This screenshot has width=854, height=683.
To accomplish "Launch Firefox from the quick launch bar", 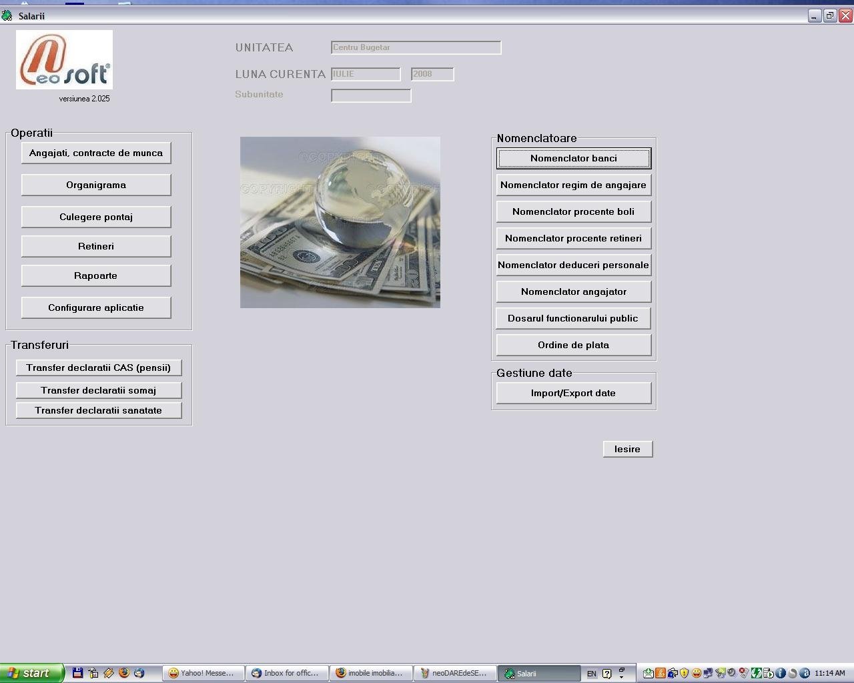I will point(123,673).
